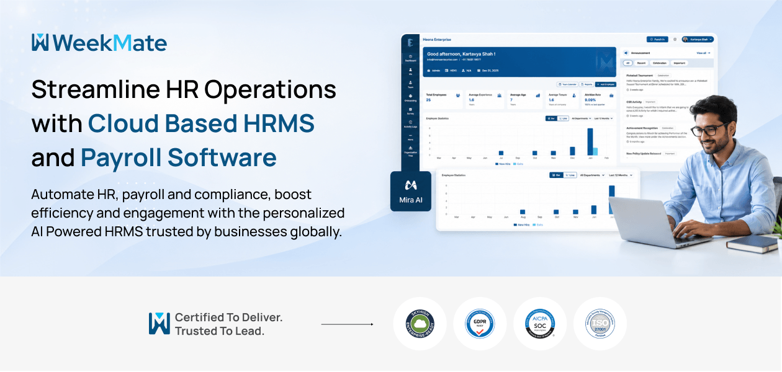Click the Heena Enterprise sidebar logo

click(x=410, y=42)
